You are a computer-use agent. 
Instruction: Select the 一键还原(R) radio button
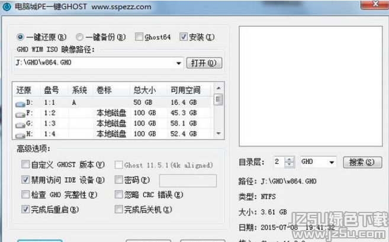tap(20, 37)
